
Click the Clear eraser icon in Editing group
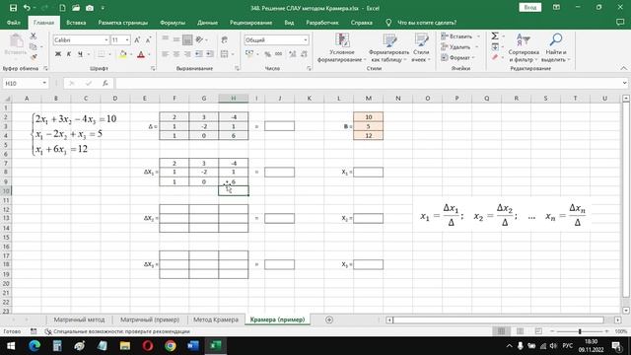(495, 57)
